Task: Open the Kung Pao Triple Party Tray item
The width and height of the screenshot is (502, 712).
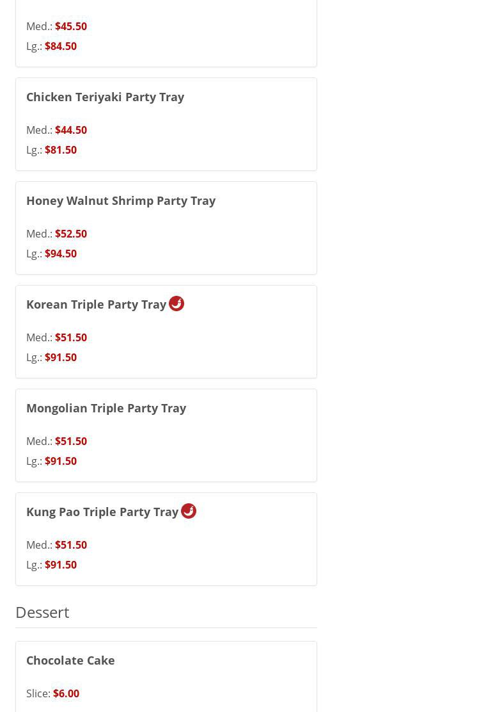Action: (x=102, y=512)
